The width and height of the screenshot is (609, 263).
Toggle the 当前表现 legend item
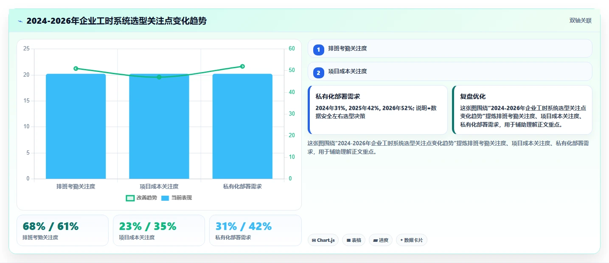tap(177, 198)
